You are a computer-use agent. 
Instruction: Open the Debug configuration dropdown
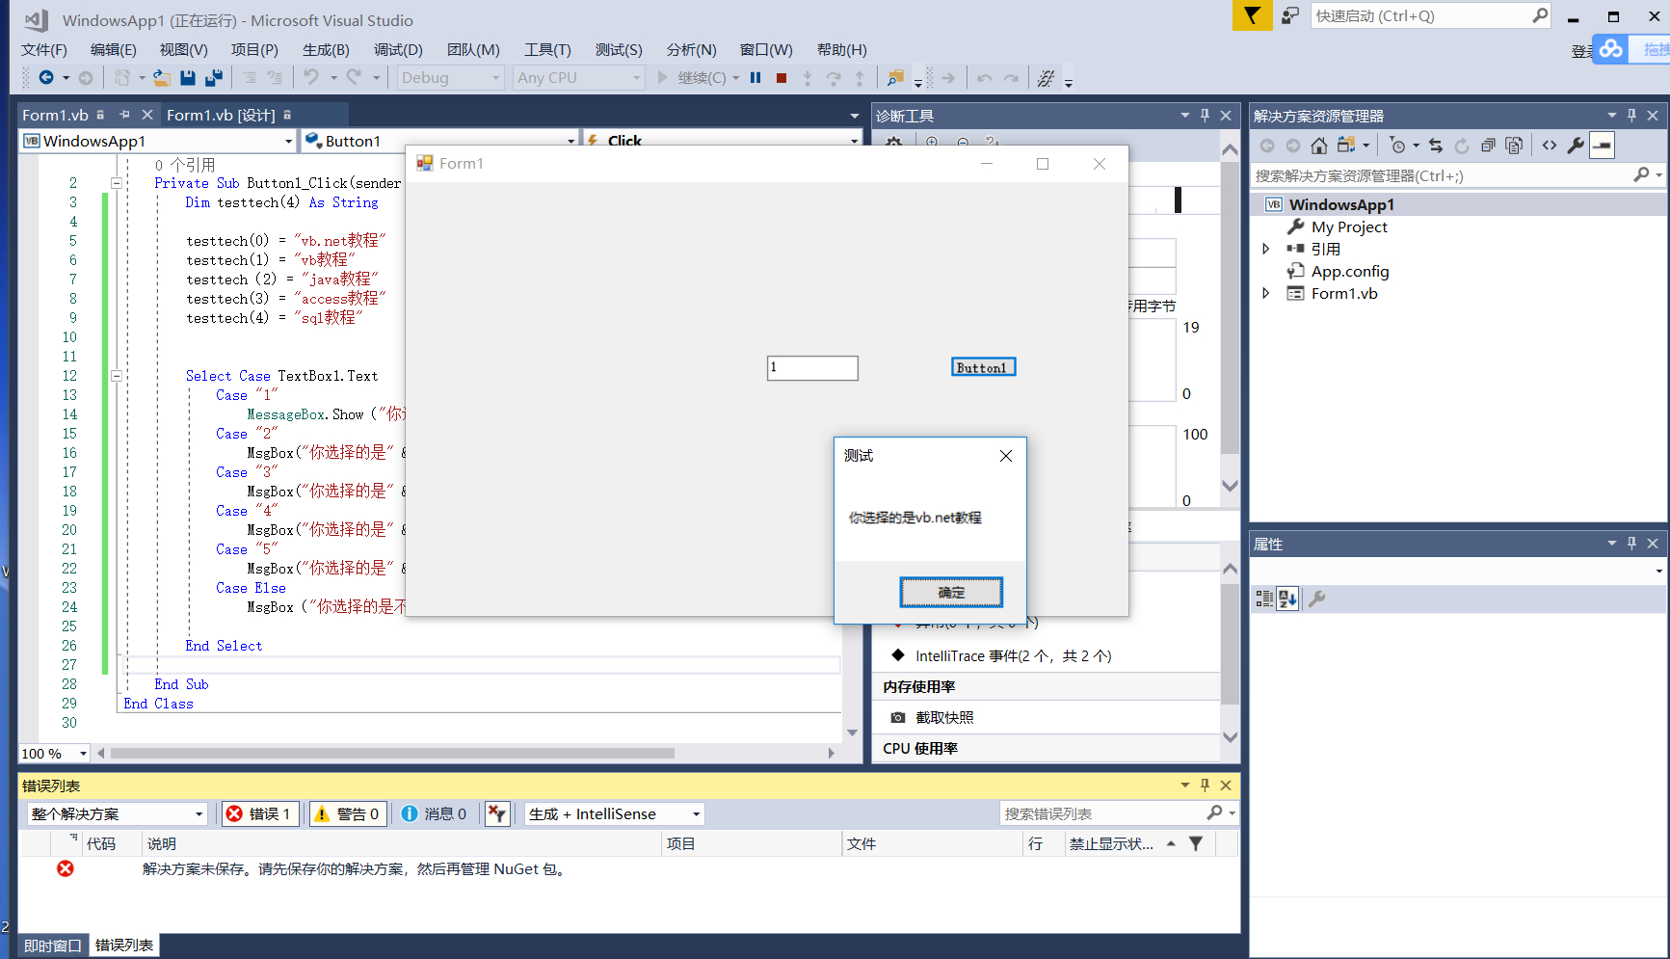(496, 78)
